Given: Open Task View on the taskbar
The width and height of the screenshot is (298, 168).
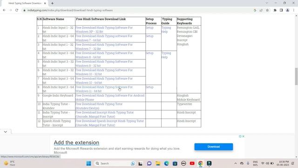Looking at the screenshot, I should click(x=141, y=163).
